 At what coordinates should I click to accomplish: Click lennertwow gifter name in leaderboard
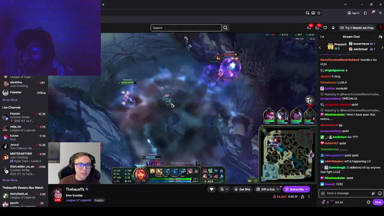click(x=361, y=44)
